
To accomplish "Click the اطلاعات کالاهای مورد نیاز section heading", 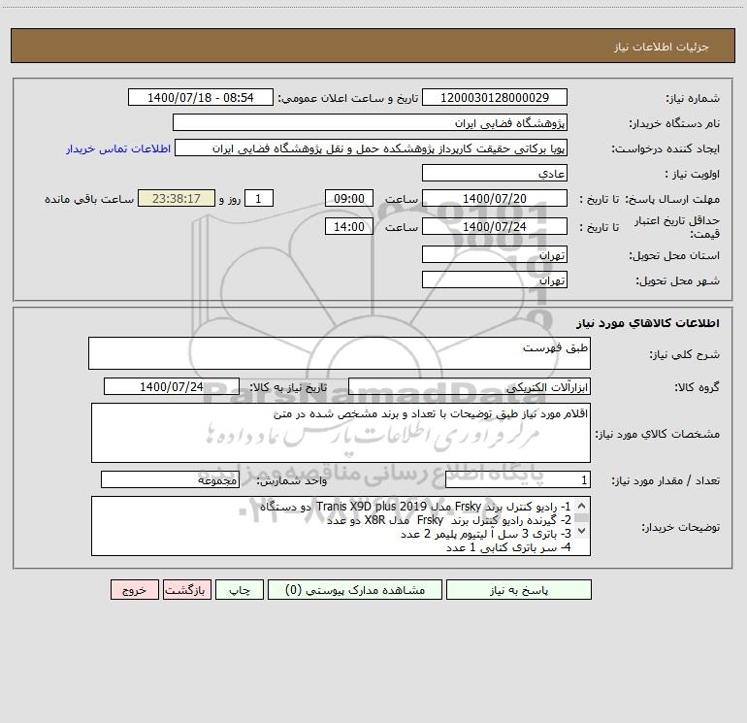I will pyautogui.click(x=648, y=323).
